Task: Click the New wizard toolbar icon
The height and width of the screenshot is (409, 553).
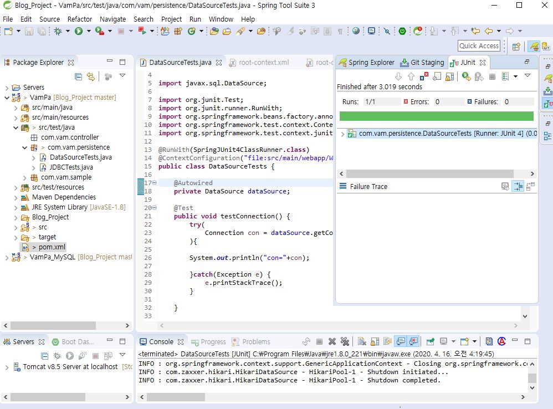Action: (8, 32)
